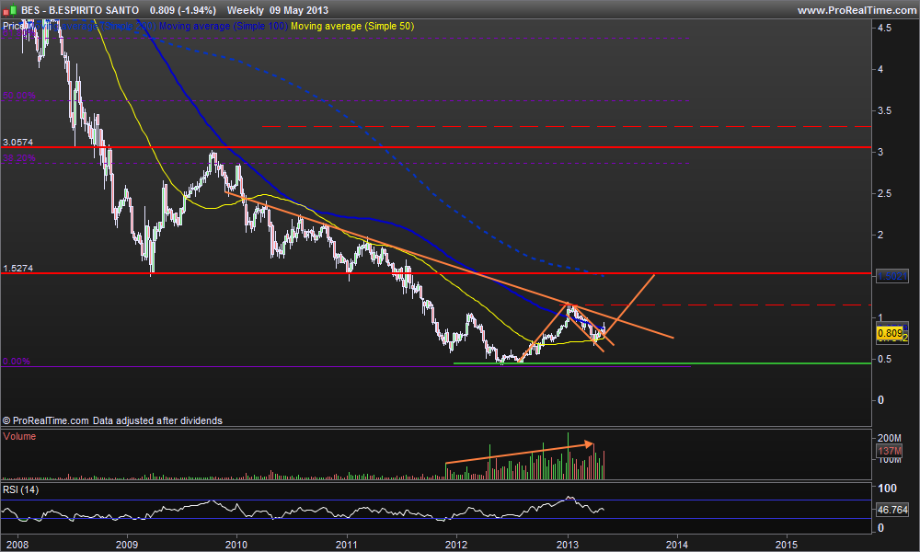Image resolution: width=920 pixels, height=552 pixels.
Task: Click the Data adjusted after dividends notice
Action: pyautogui.click(x=157, y=420)
